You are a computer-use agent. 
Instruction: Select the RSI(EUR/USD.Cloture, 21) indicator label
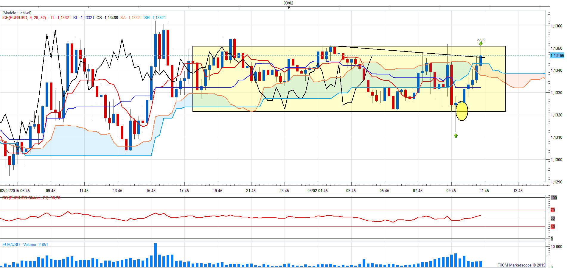click(31, 198)
